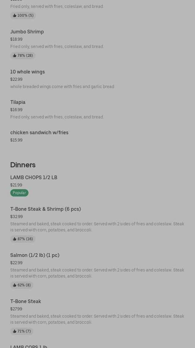Select the T-Bone Steak dinner title
Viewport: 195px width, 348px height.
(26, 301)
